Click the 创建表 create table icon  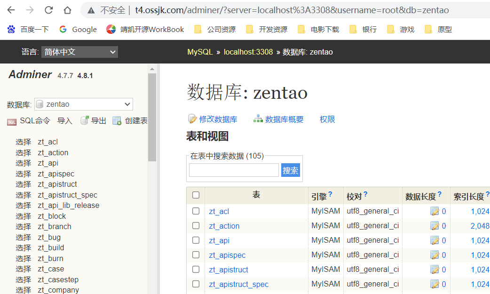tap(117, 121)
